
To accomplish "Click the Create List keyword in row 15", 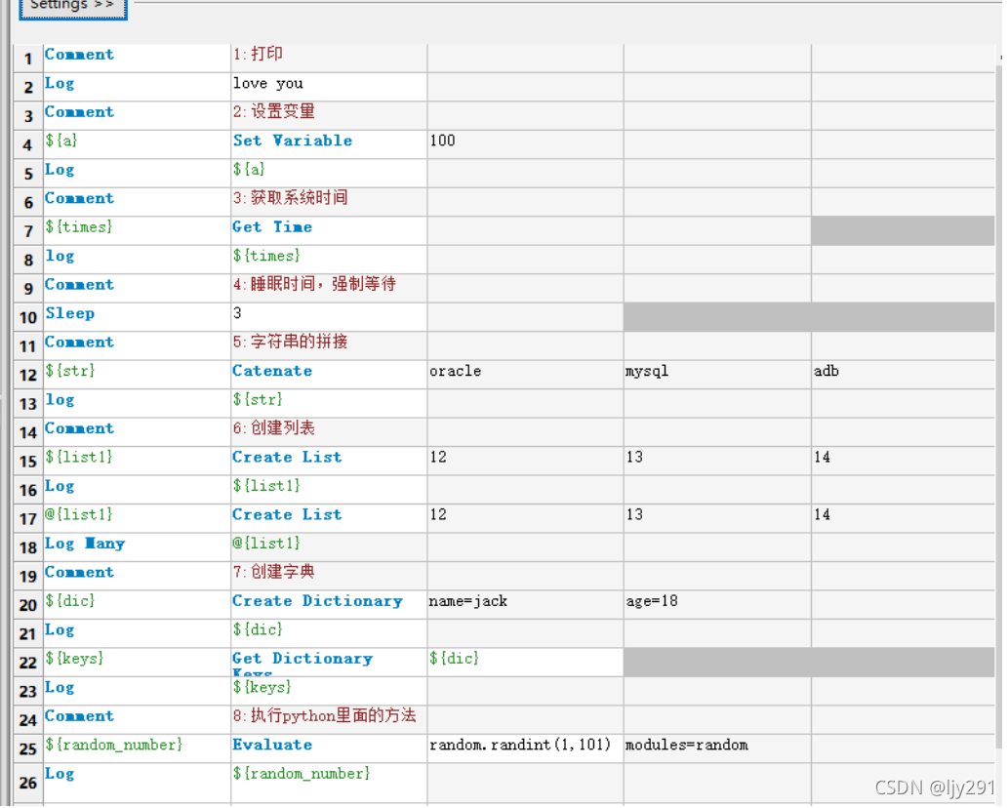I will (x=329, y=461).
